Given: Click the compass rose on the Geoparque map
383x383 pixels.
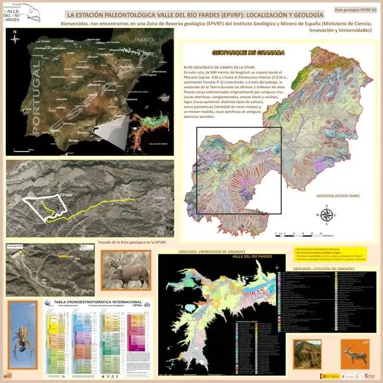Looking at the screenshot, I should point(327,215).
